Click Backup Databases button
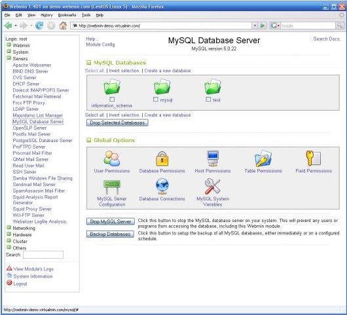Image resolution: width=347 pixels, height=315 pixels. 110,234
